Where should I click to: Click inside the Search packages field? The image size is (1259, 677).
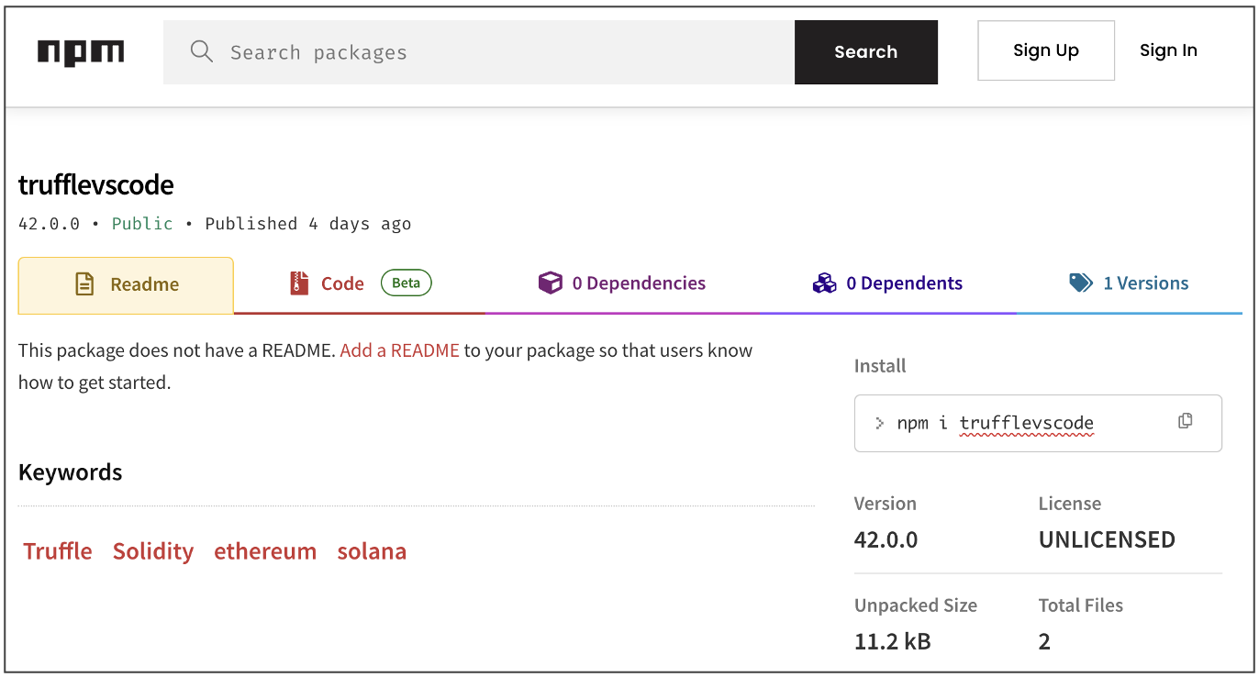tap(459, 52)
